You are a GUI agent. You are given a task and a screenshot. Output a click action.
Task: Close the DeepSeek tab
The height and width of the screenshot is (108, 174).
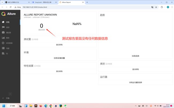tap(56, 2)
